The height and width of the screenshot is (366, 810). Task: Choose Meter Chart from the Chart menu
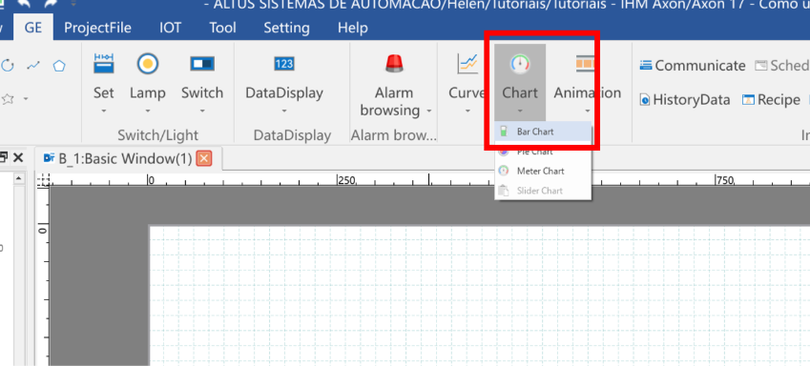[x=543, y=171]
